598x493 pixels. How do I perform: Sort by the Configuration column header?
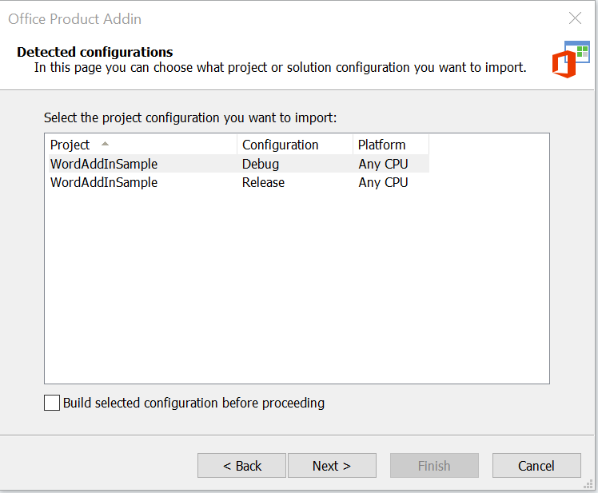click(295, 145)
